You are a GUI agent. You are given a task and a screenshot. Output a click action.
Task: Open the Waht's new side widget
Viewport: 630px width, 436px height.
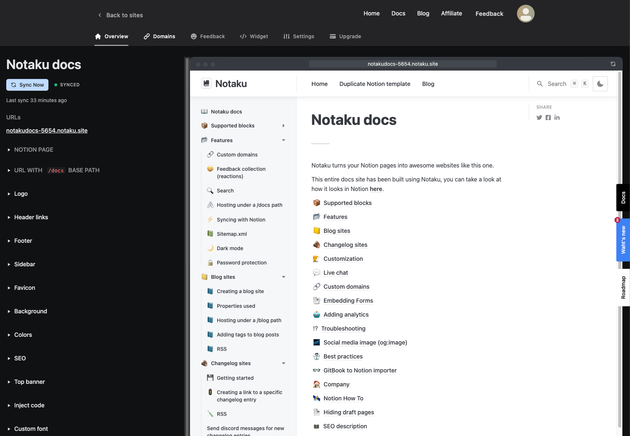point(623,240)
